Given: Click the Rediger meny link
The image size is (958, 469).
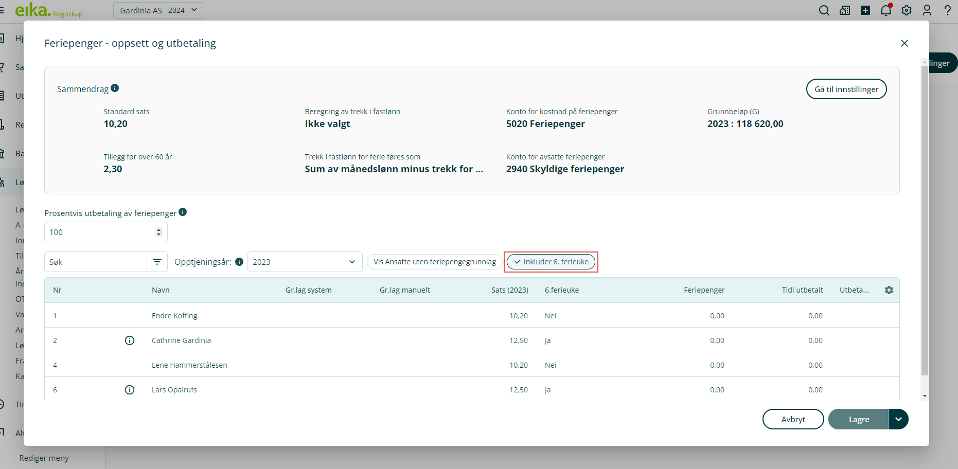Looking at the screenshot, I should point(44,458).
